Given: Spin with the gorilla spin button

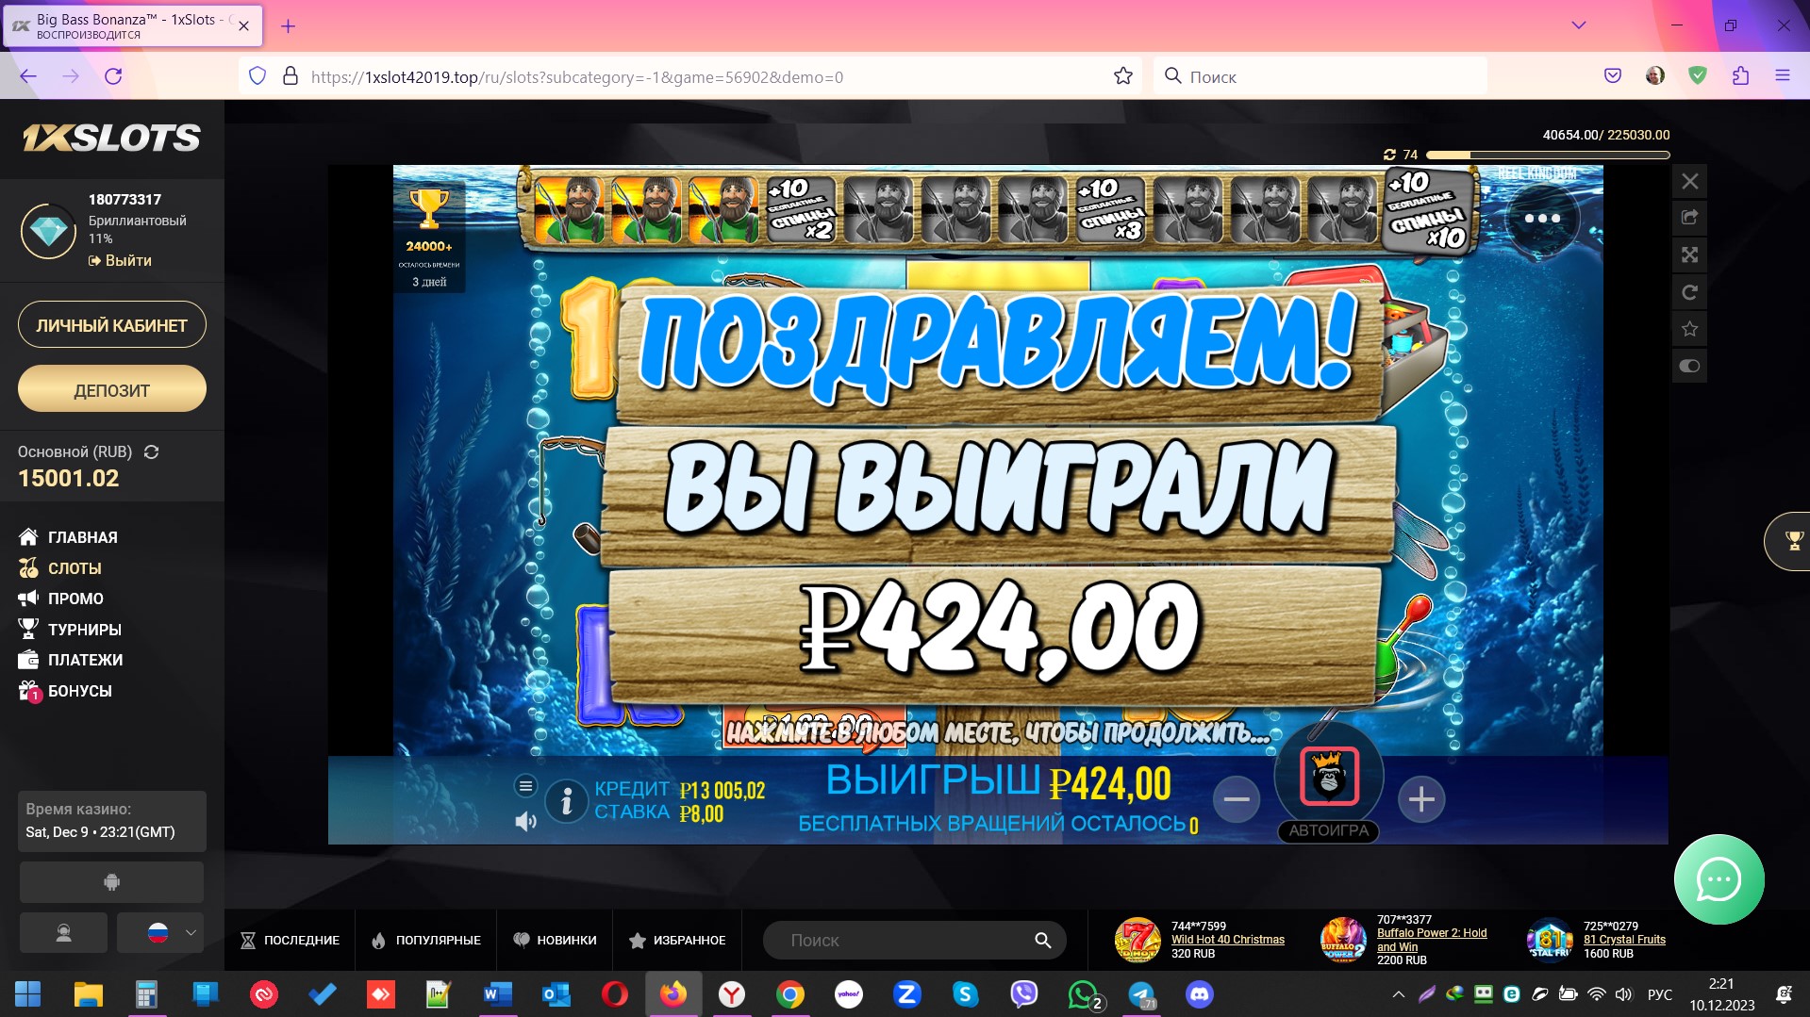Looking at the screenshot, I should (x=1329, y=776).
